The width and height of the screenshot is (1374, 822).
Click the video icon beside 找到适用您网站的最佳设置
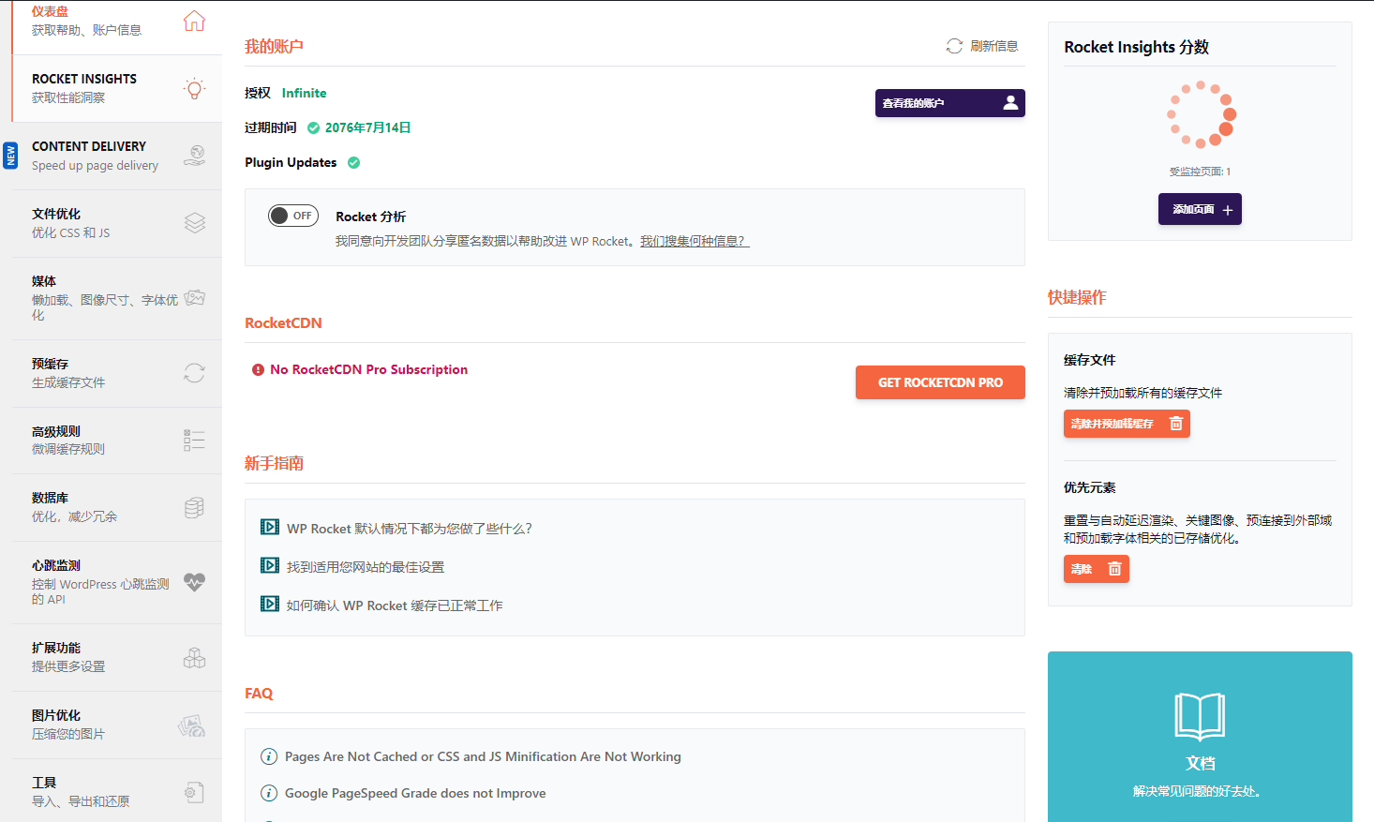click(270, 566)
